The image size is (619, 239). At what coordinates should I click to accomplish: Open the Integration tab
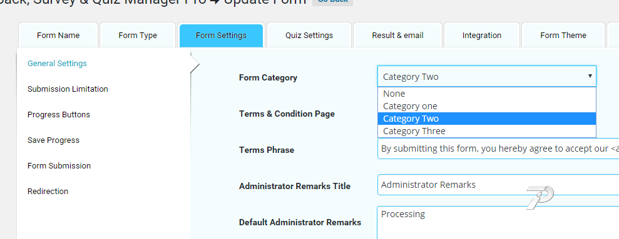tap(482, 35)
